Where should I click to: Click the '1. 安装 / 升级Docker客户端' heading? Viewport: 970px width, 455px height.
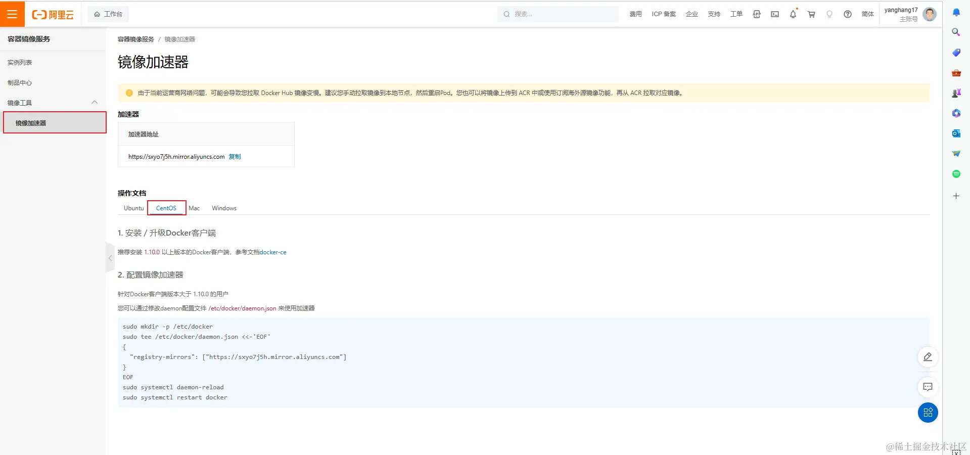point(167,233)
